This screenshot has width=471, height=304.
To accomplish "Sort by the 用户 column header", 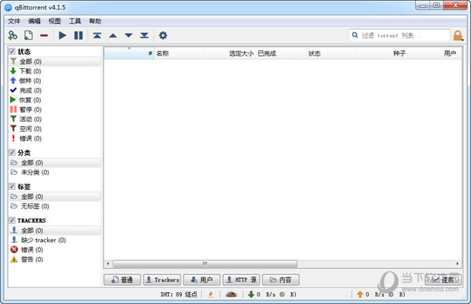I will 434,53.
